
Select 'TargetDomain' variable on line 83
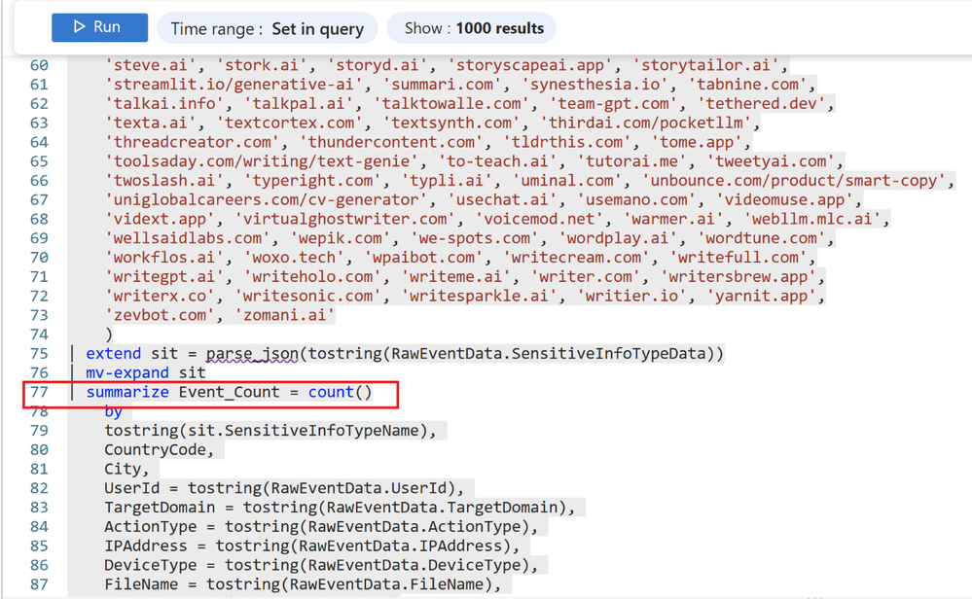(160, 508)
